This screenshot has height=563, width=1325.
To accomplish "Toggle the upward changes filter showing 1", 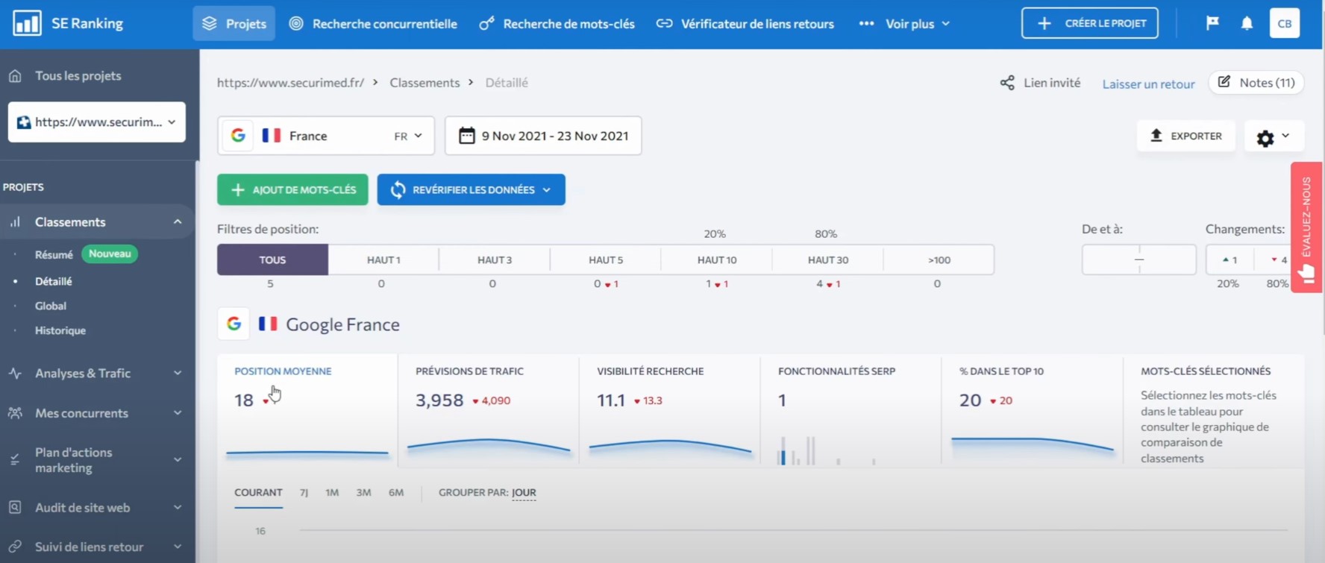I will coord(1230,260).
